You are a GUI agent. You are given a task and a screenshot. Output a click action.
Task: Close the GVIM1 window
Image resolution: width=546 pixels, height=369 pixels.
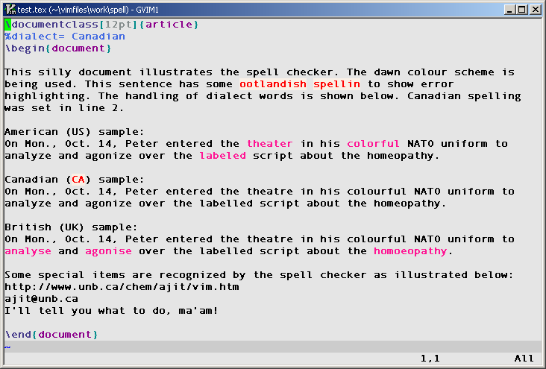[536, 10]
